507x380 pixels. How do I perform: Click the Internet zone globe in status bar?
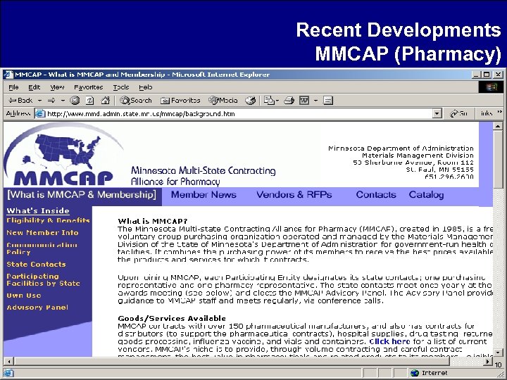click(x=415, y=373)
